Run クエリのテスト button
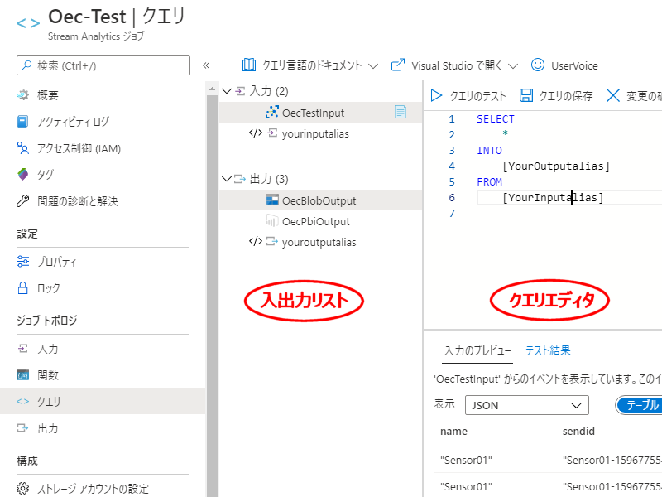The image size is (662, 497). [x=468, y=95]
